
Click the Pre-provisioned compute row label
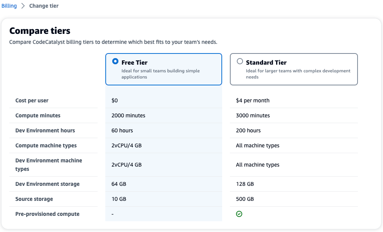point(47,214)
